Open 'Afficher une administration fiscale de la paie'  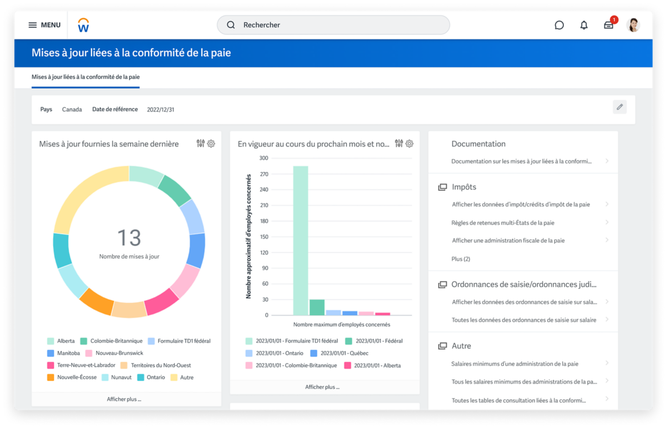[x=508, y=241]
